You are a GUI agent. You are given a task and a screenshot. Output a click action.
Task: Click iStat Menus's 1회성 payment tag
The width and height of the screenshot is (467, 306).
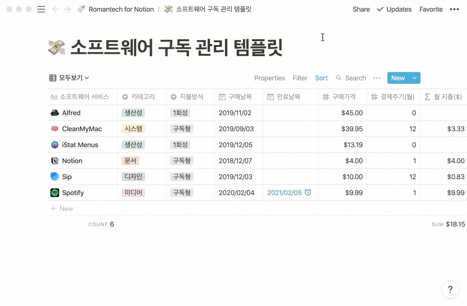click(180, 145)
